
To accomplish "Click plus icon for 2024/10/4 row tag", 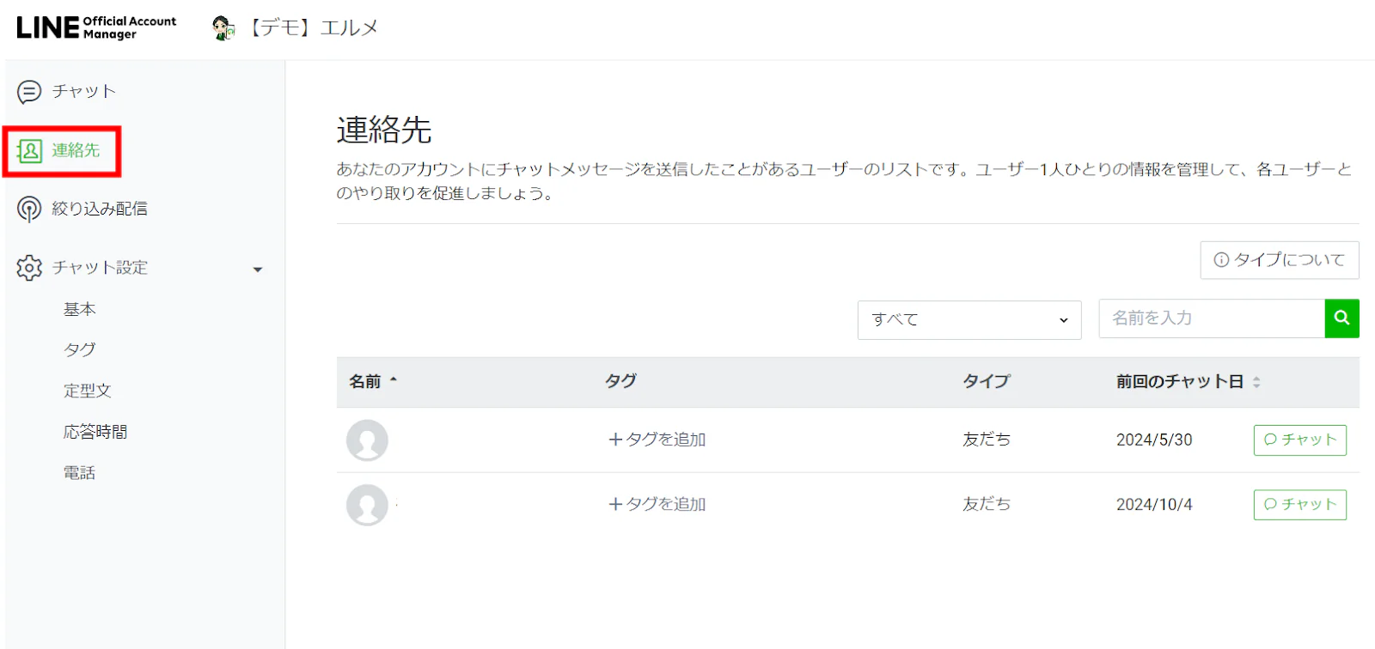I will tap(615, 505).
